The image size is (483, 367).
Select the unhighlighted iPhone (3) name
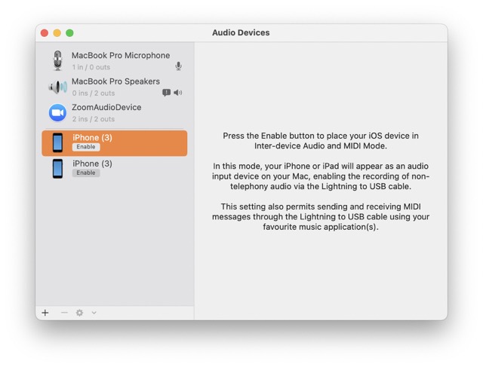coord(92,164)
